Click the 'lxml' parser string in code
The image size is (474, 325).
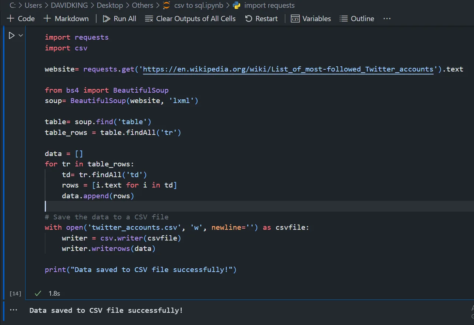[181, 101]
